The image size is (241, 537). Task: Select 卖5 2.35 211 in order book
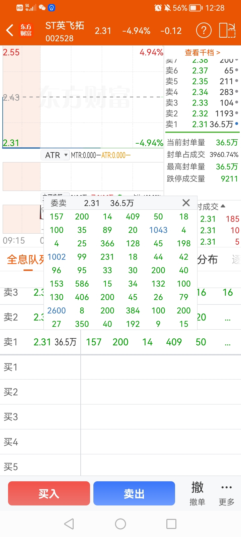tap(202, 81)
